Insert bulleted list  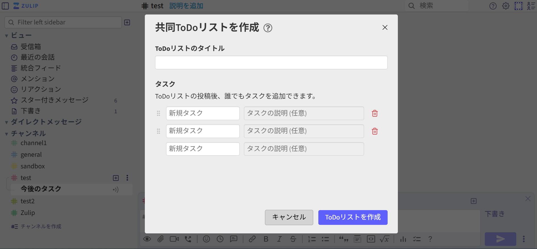coord(325,239)
